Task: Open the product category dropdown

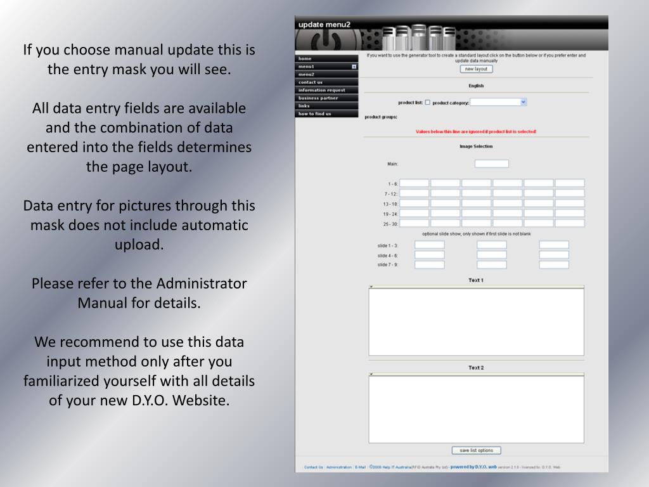Action: tap(498, 102)
